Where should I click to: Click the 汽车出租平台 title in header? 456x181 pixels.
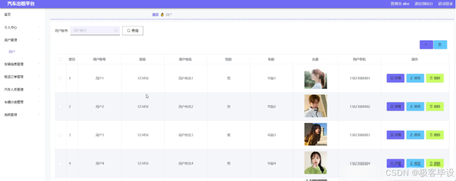[x=21, y=4]
